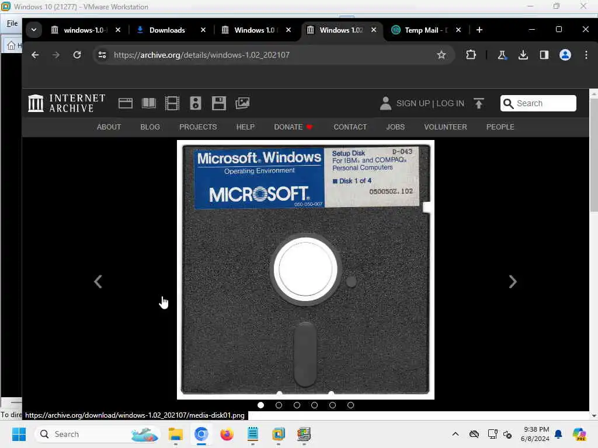Switch to the windows-1.0 first tab

[85, 30]
